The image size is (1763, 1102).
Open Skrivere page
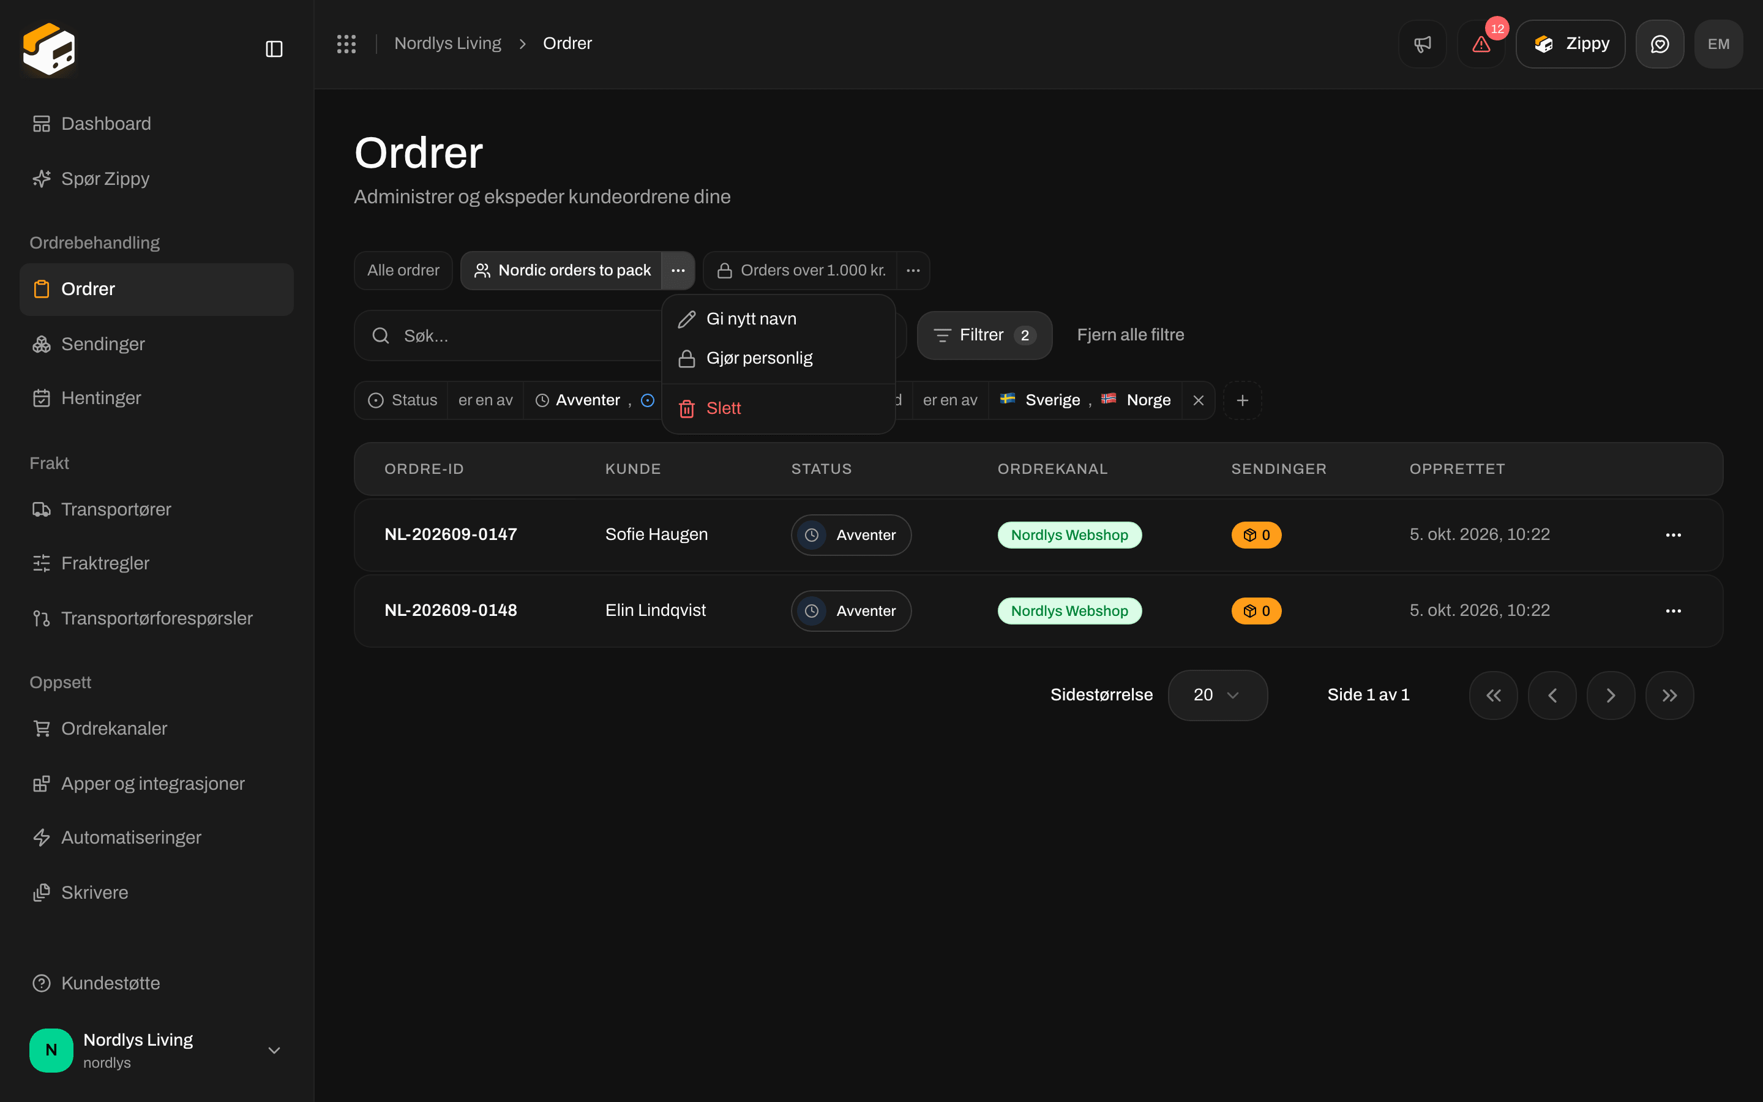157,893
